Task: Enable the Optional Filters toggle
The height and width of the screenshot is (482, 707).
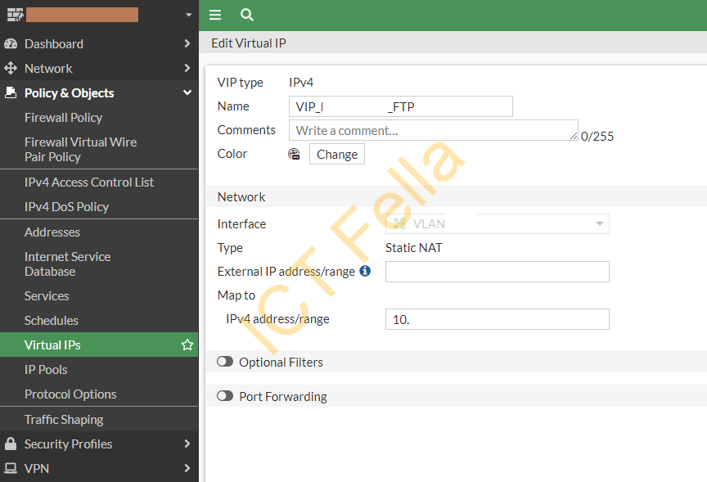Action: (x=225, y=362)
